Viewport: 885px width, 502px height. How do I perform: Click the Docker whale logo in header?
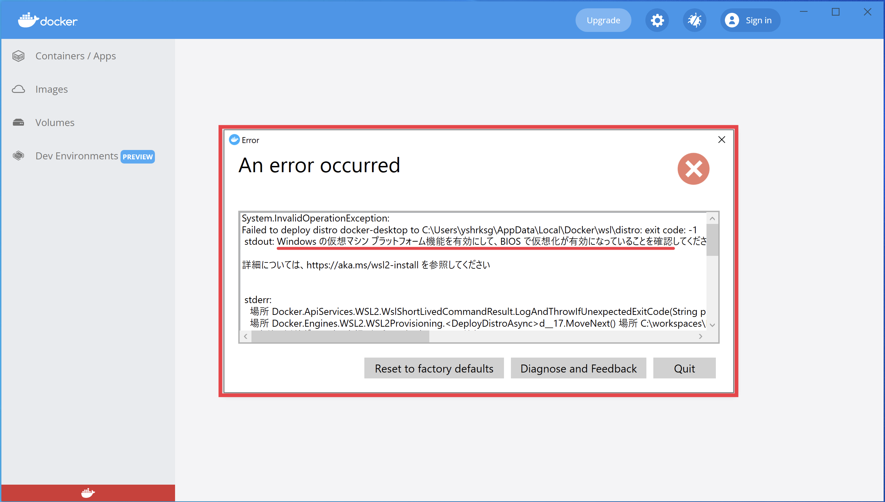point(28,20)
